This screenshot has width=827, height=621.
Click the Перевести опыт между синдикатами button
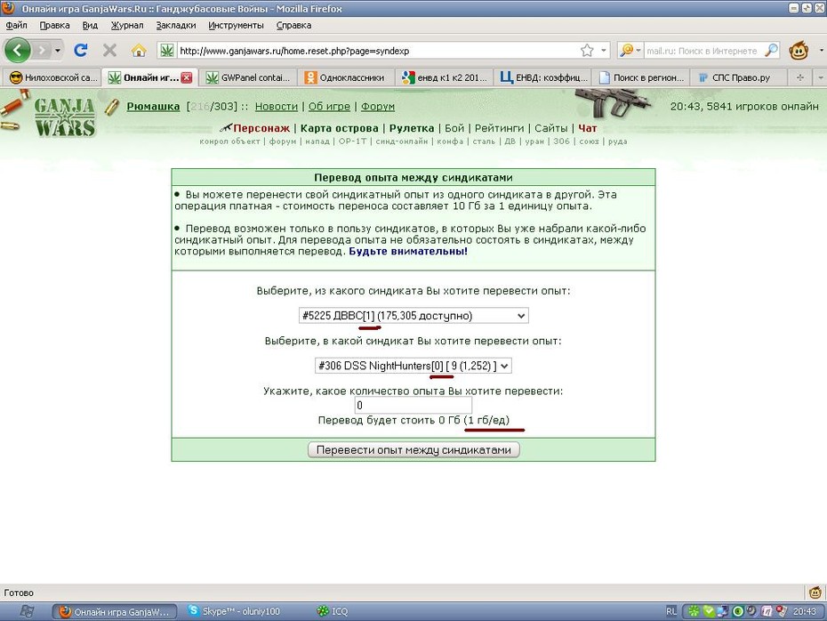point(413,450)
